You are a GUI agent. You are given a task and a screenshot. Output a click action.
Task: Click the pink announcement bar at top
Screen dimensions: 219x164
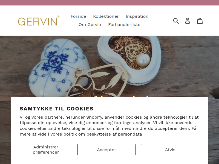coord(109,3)
